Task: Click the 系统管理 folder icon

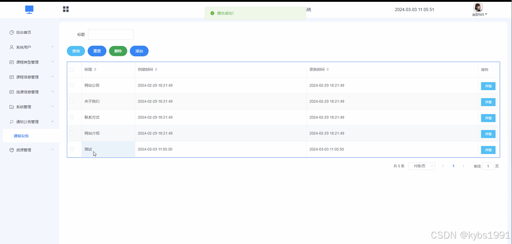Action: [12, 107]
